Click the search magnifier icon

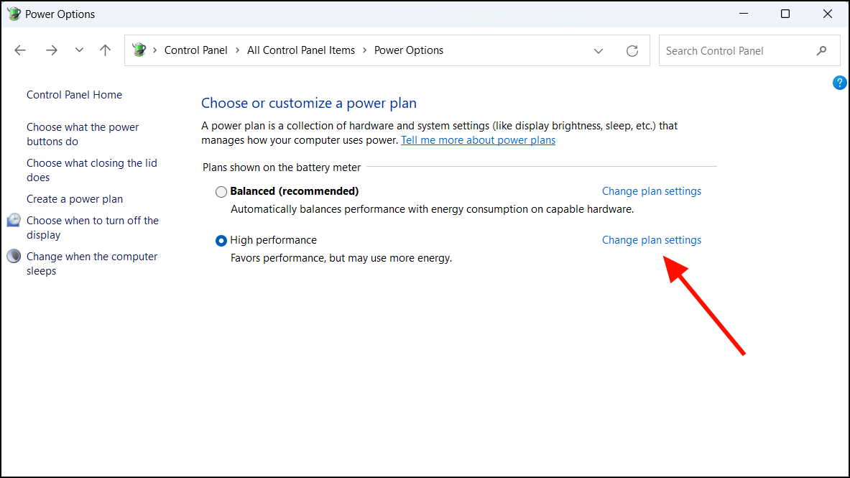point(821,50)
